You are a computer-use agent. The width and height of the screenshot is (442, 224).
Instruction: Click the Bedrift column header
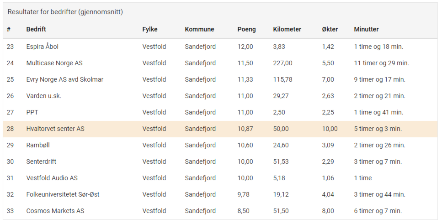click(36, 29)
